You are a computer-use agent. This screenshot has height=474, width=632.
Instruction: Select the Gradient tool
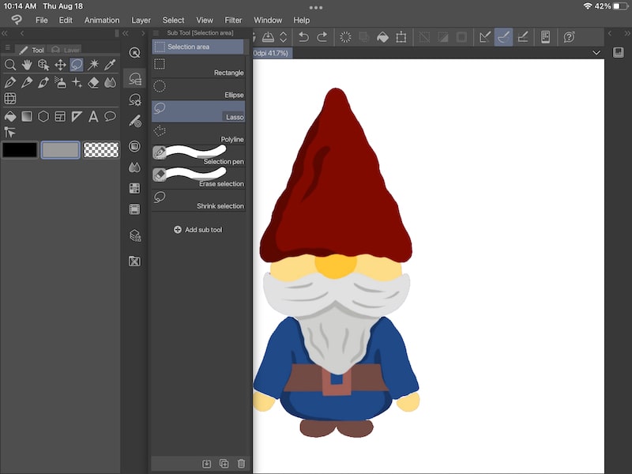point(26,116)
